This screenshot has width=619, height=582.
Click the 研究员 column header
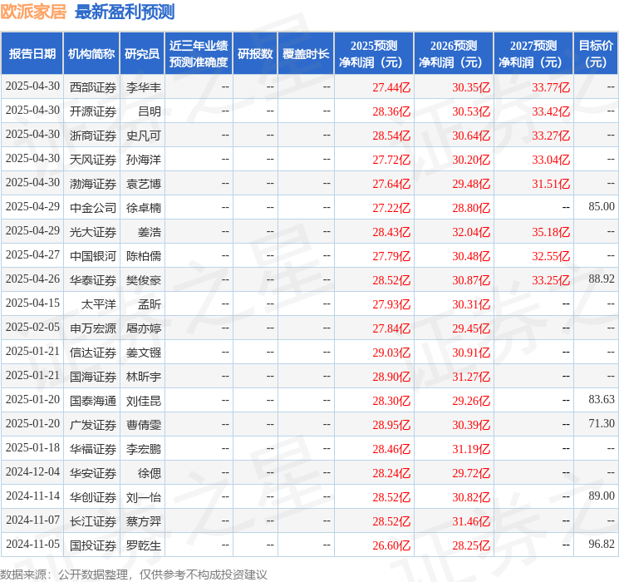tap(142, 54)
